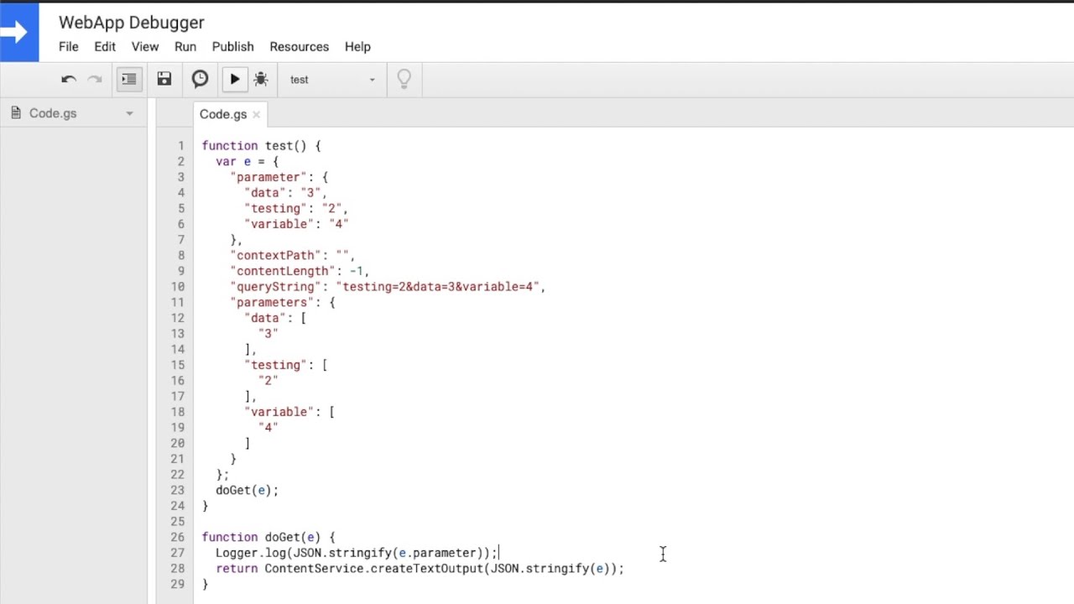
Task: Close the Code.gs editor tab
Action: (256, 114)
